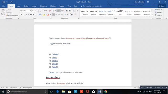
Task: Open the Replace dialog
Action: 159,13
